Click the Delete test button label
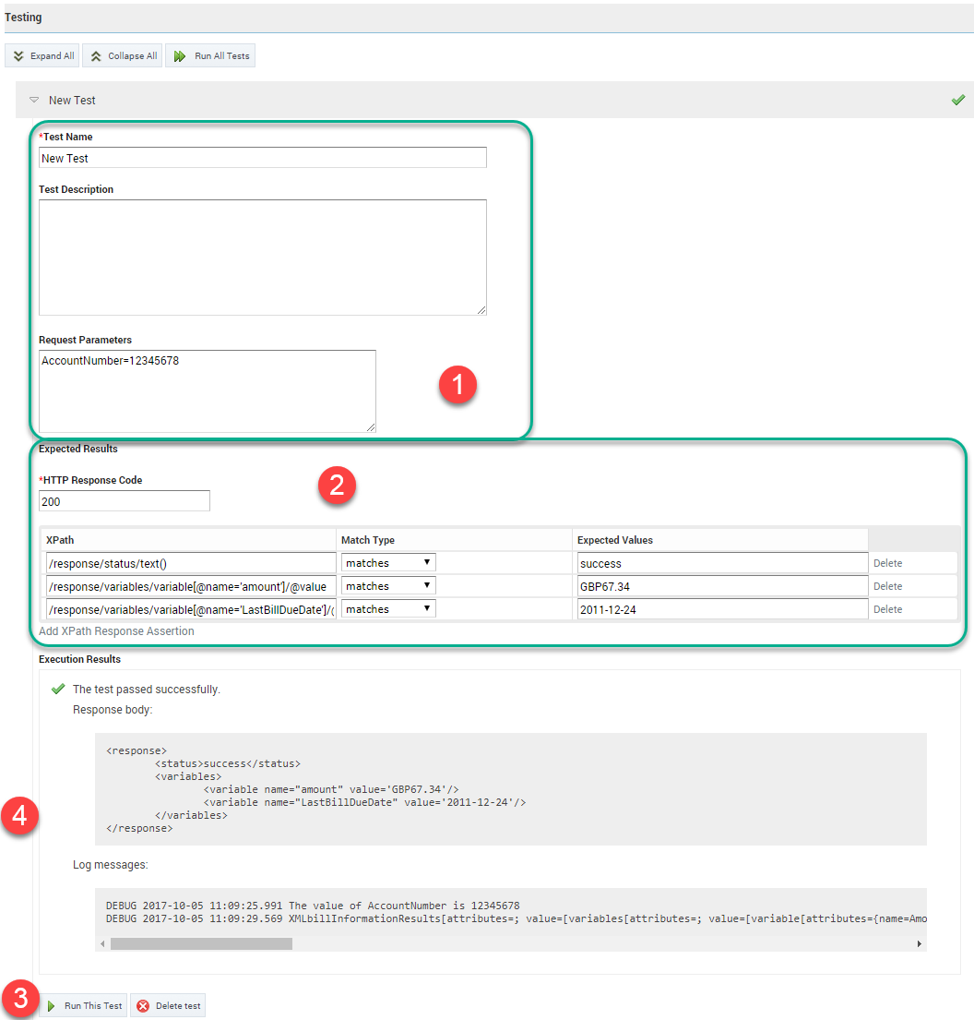Image resolution: width=974 pixels, height=1020 pixels. (178, 1005)
